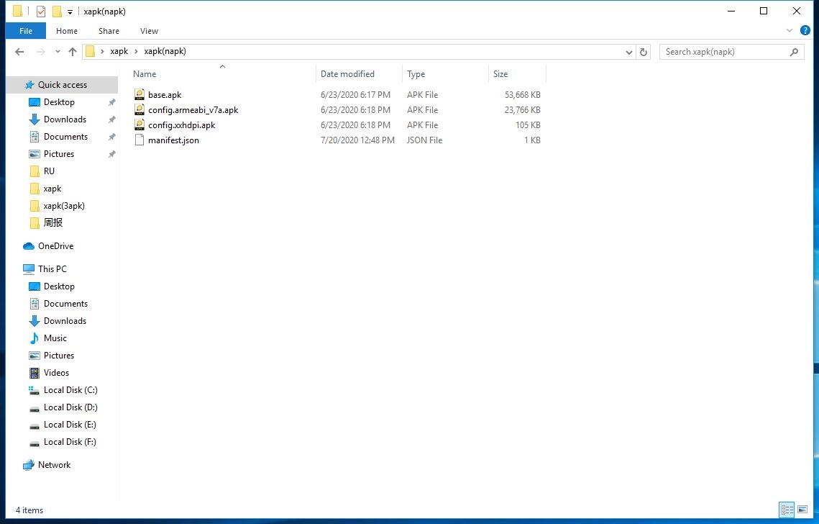Image resolution: width=819 pixels, height=524 pixels.
Task: Select the manifest.json file icon
Action: [139, 140]
